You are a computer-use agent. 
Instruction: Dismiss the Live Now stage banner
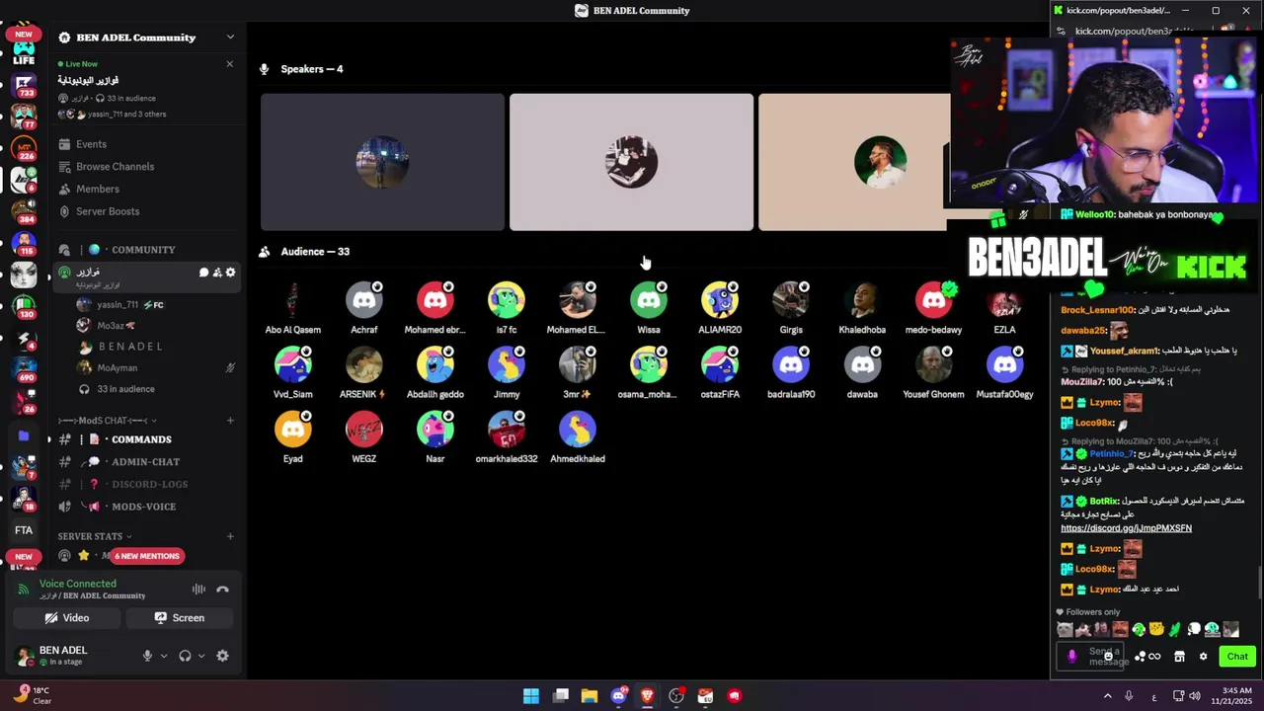click(x=230, y=64)
